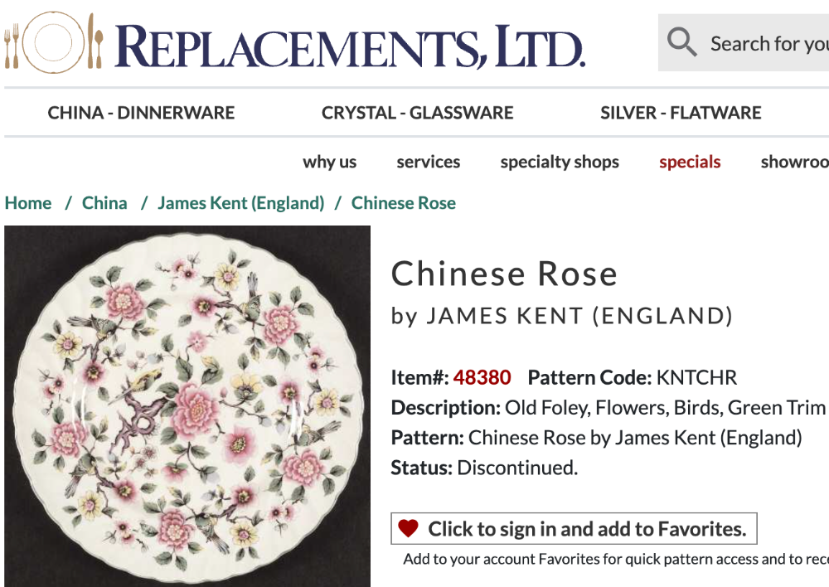Screen dimensions: 829x587
Task: Click the Replacements, Ltd. logo text
Action: point(350,45)
